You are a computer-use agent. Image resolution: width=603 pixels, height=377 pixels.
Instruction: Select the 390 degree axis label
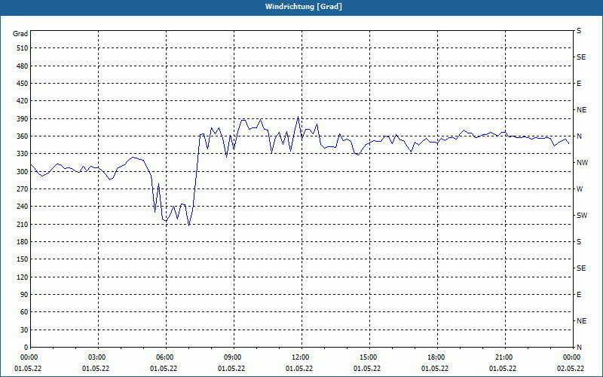click(22, 119)
